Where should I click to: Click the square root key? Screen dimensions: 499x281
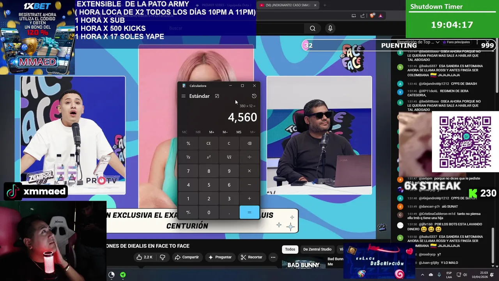pos(229,157)
